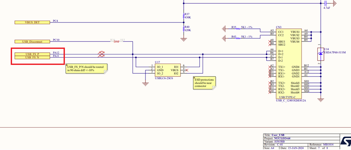Click the USB_C_12401826E412A part number
351x150 pixels.
[x=291, y=101]
